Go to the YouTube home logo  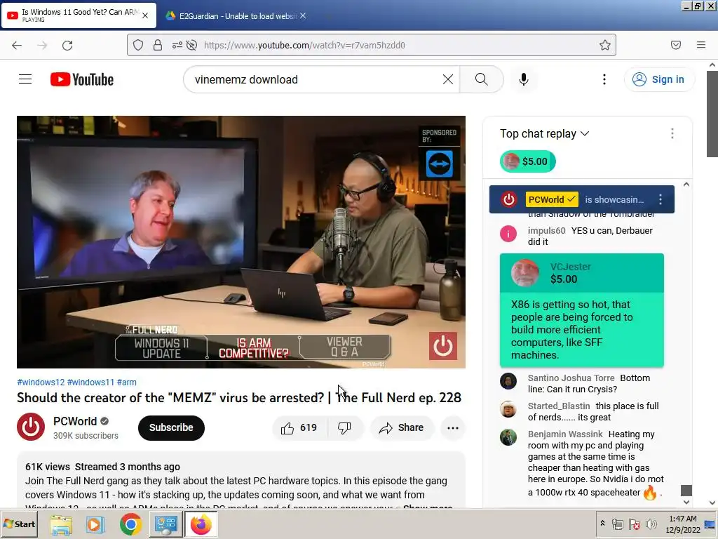point(82,79)
